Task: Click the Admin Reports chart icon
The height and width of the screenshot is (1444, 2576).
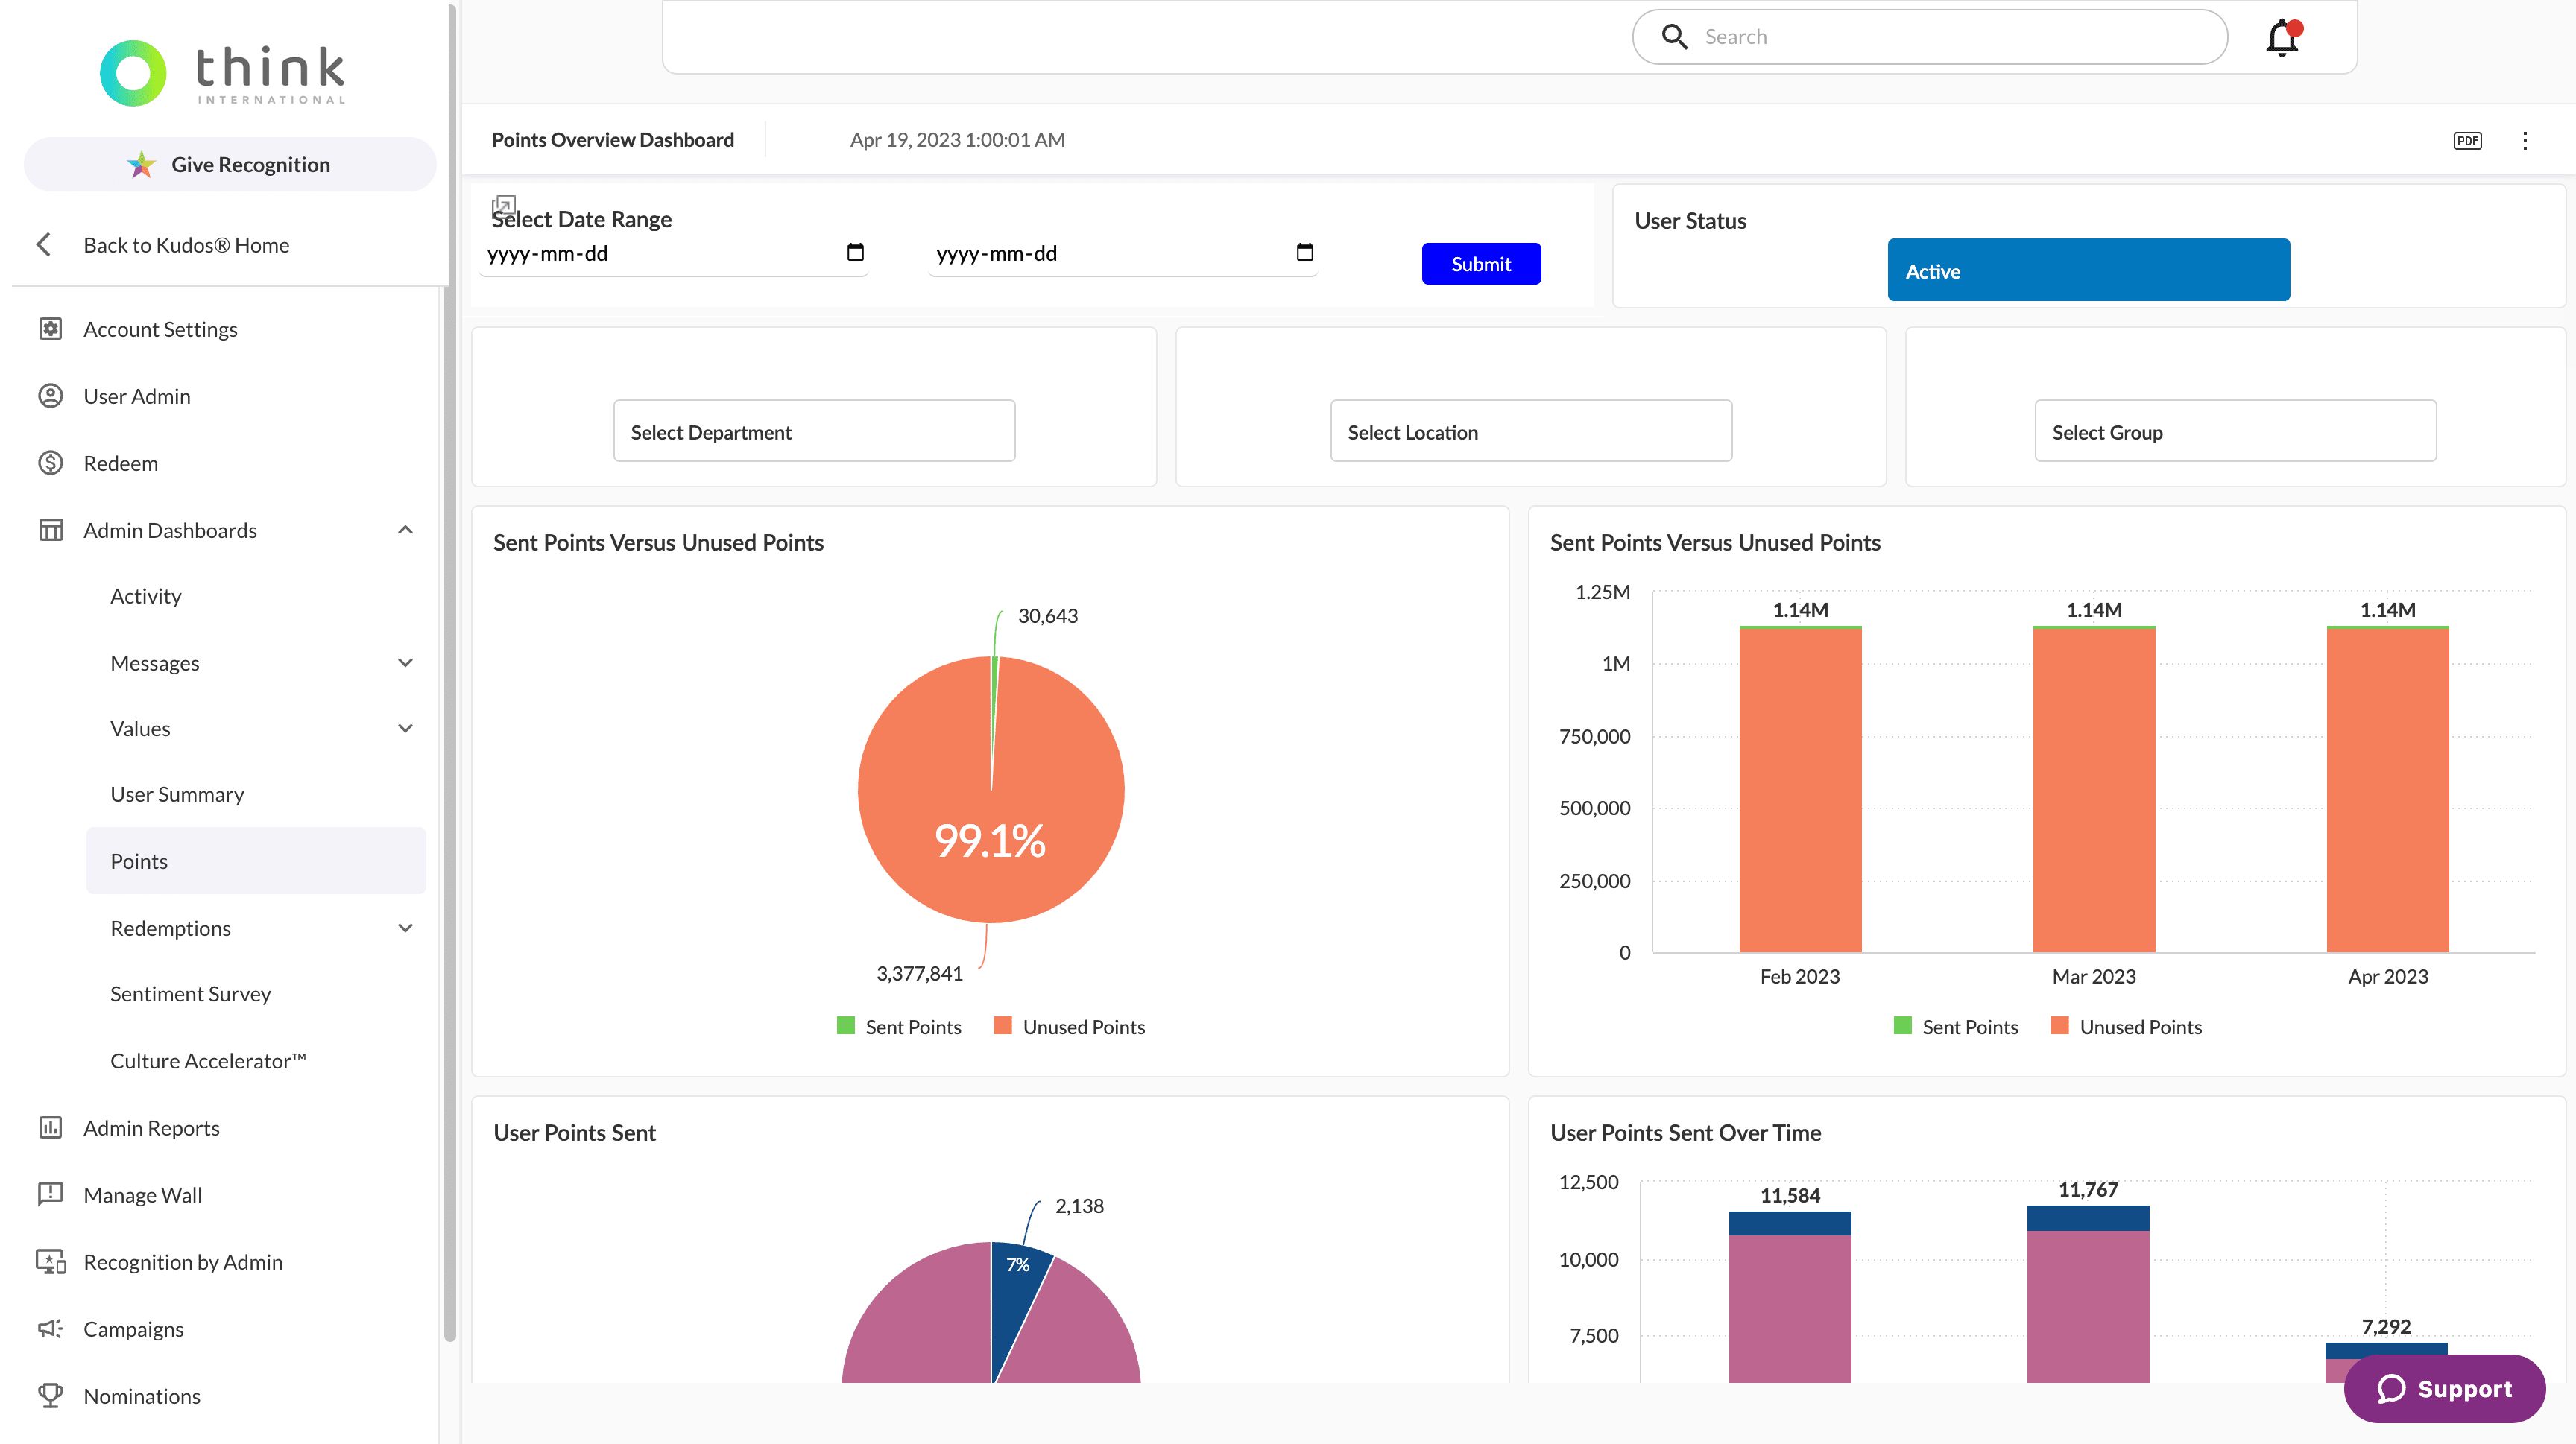Action: pyautogui.click(x=50, y=1127)
